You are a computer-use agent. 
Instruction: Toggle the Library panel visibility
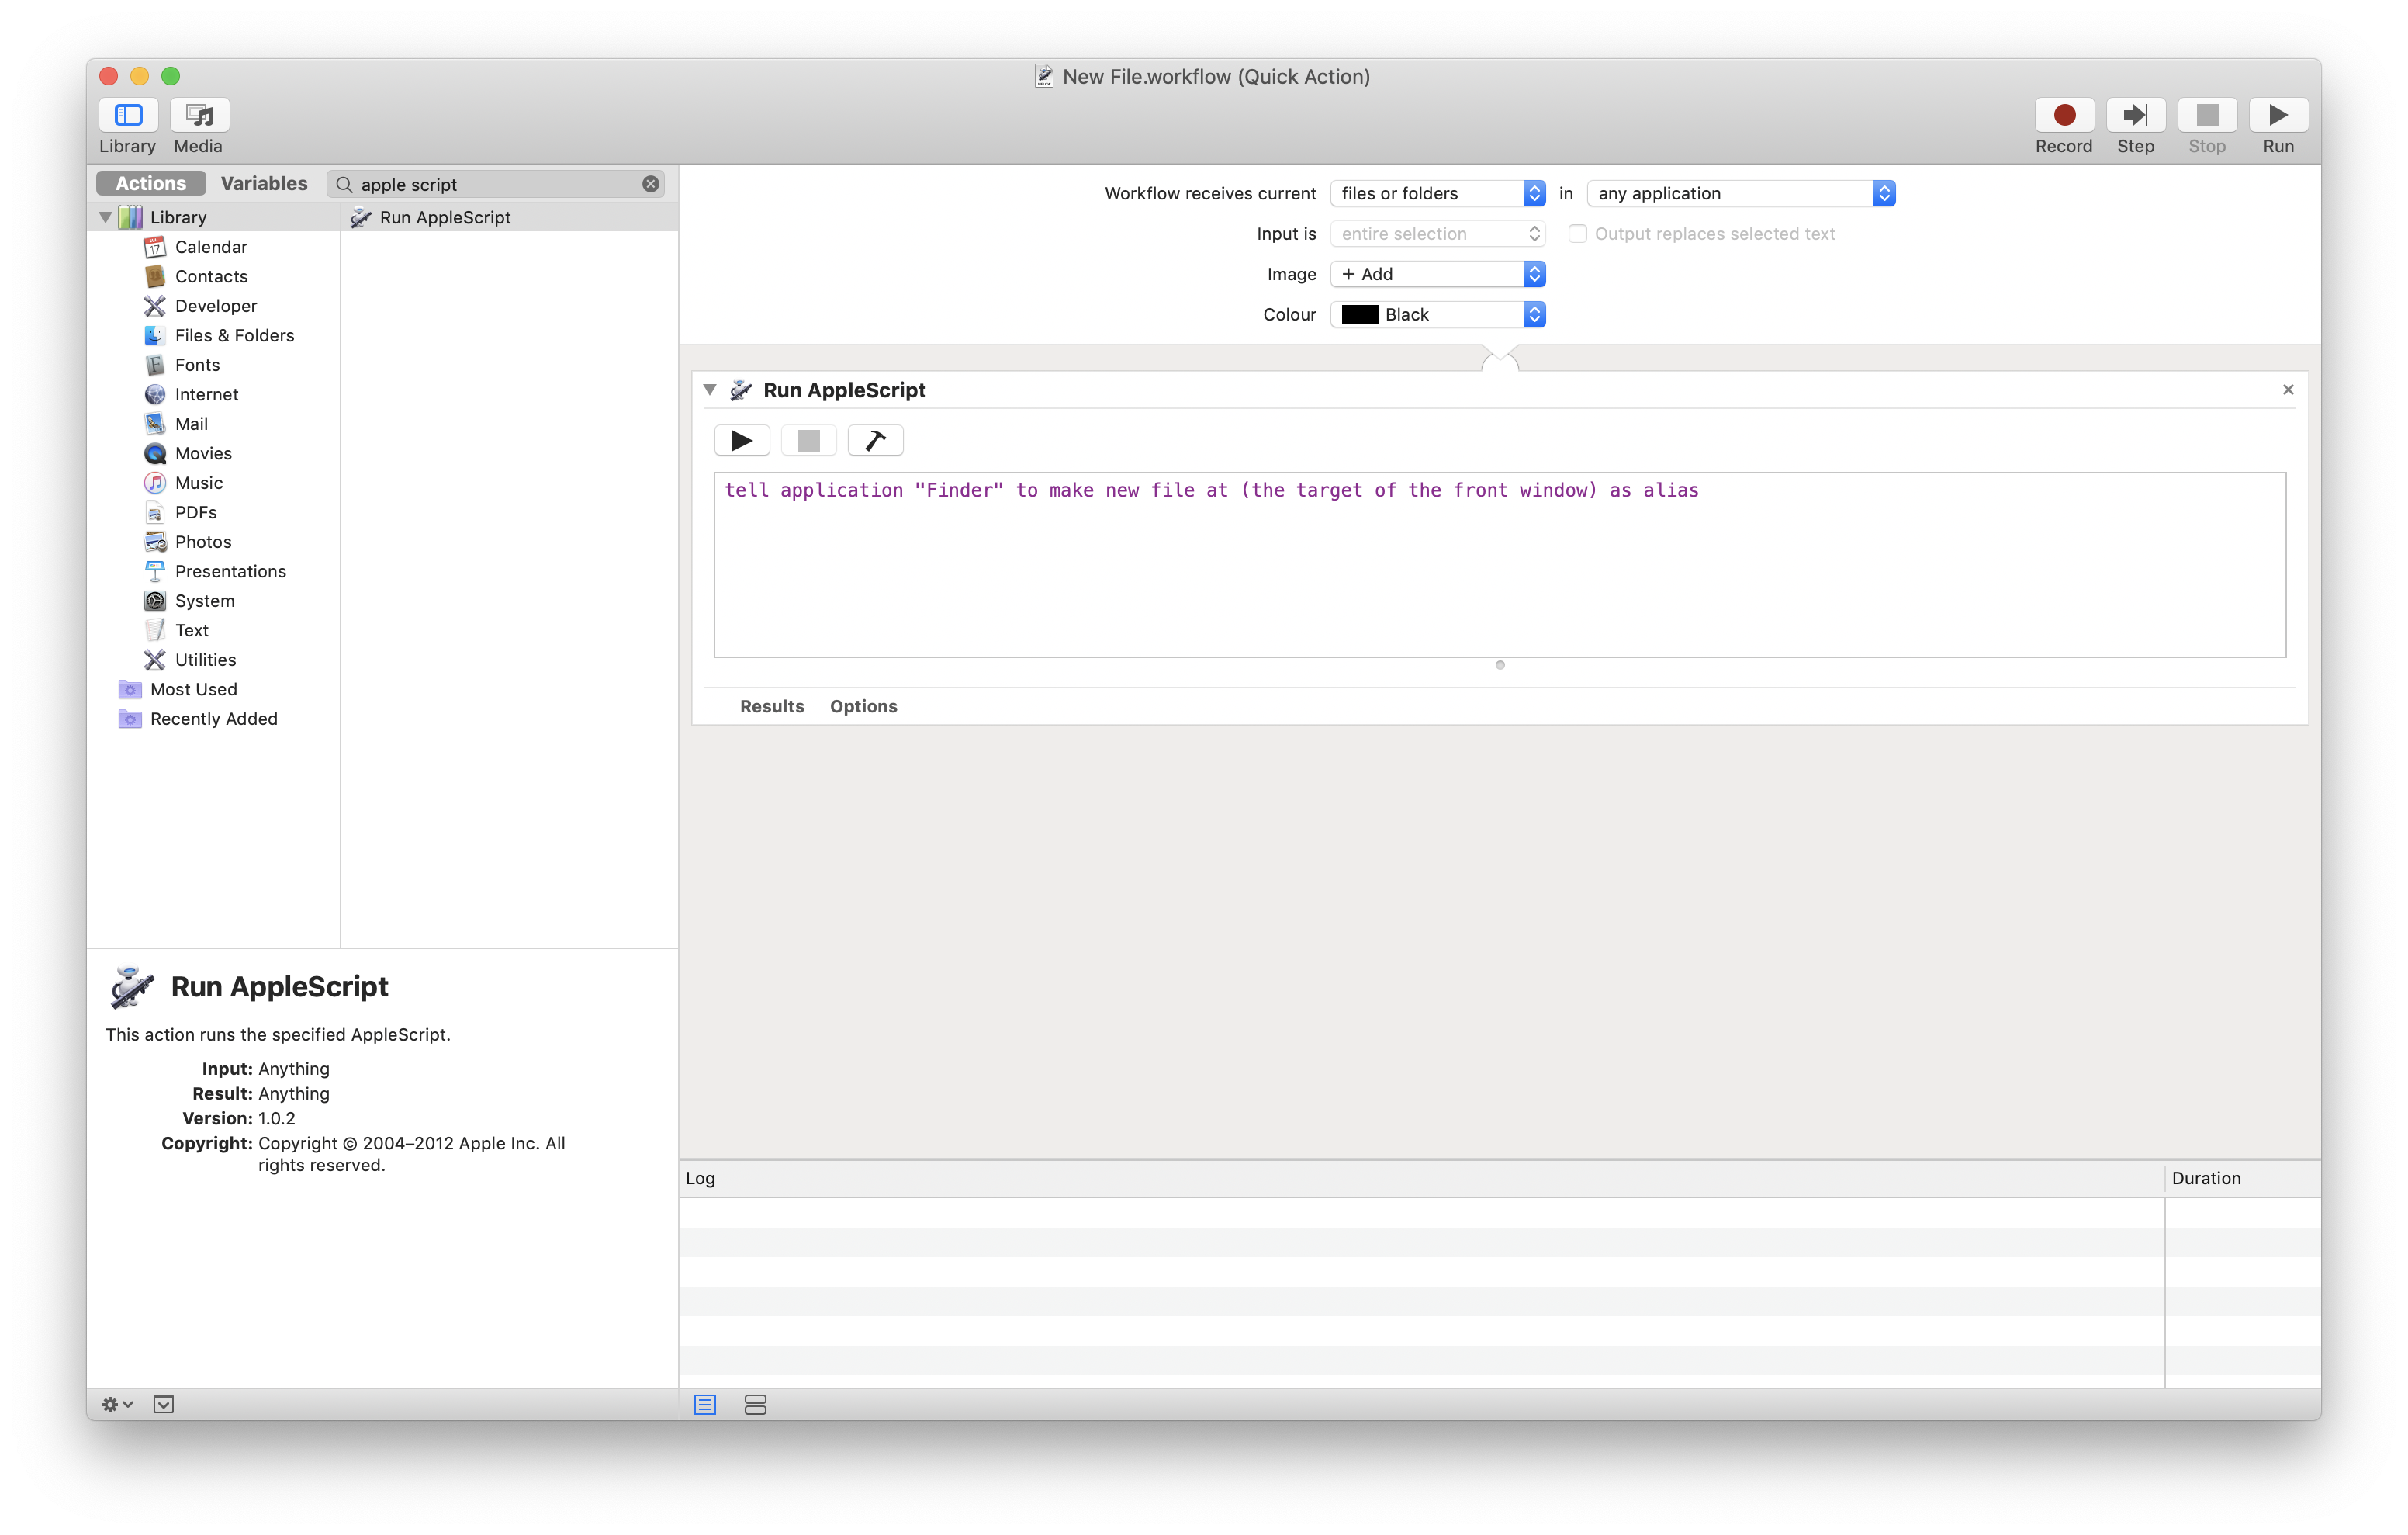coord(127,115)
